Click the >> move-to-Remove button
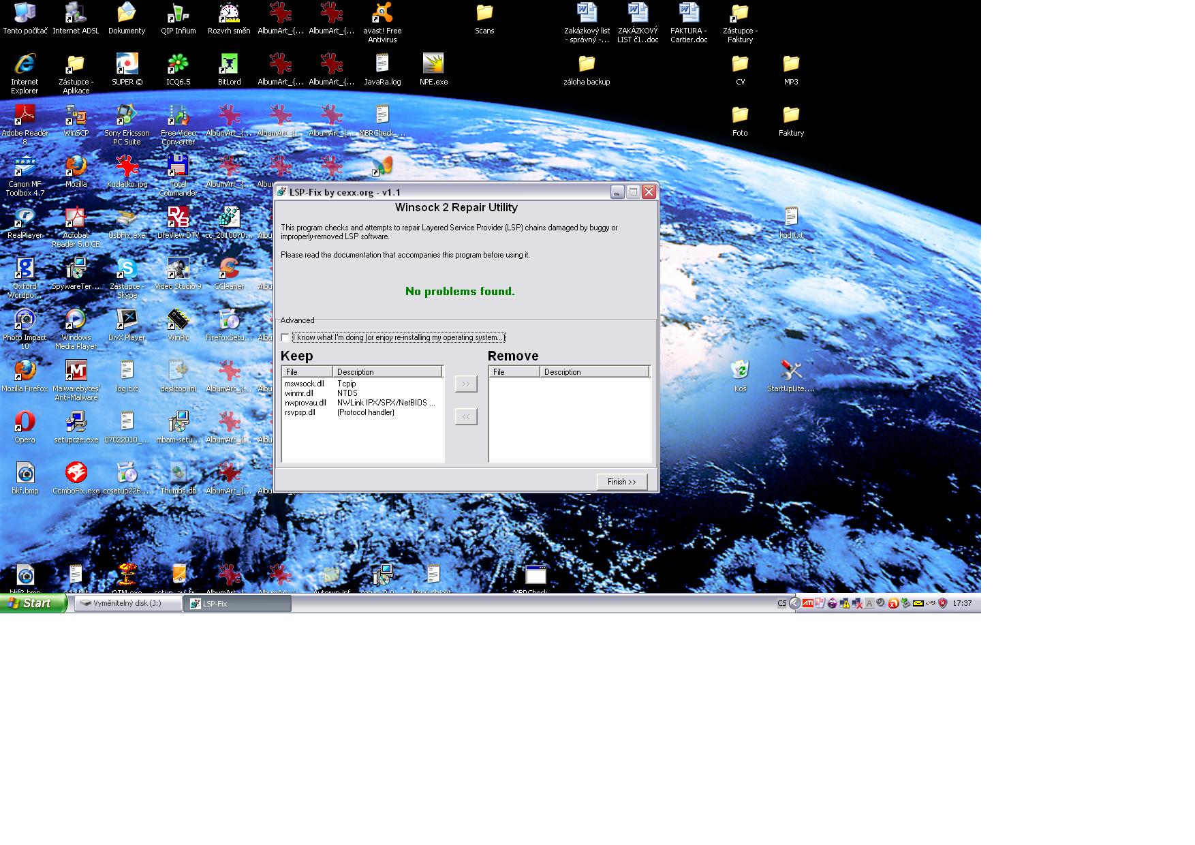The width and height of the screenshot is (1195, 845). (x=466, y=384)
